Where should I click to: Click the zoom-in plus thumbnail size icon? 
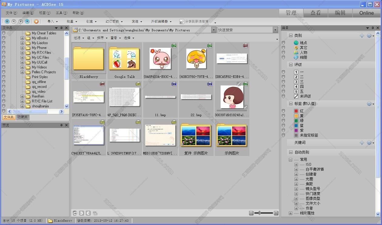tap(276, 213)
